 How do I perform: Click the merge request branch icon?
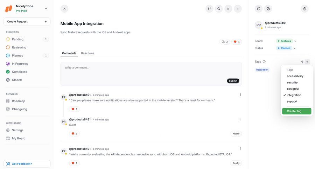click(x=209, y=9)
